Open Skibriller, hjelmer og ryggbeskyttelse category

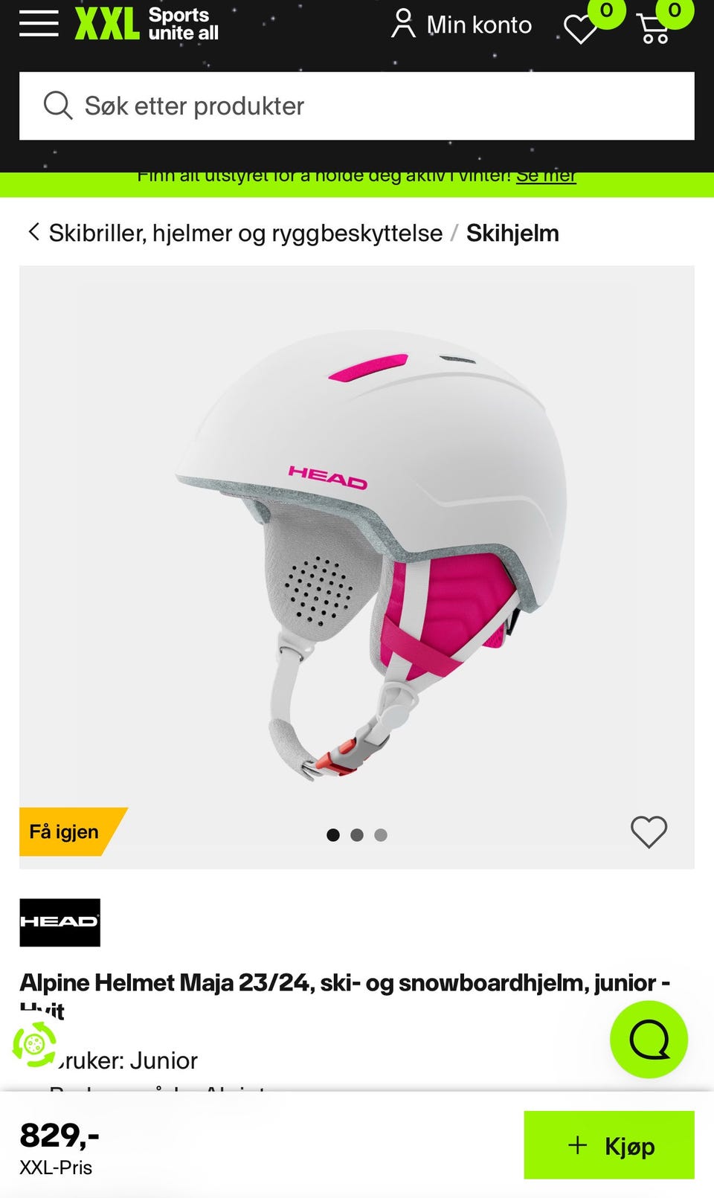click(x=245, y=234)
